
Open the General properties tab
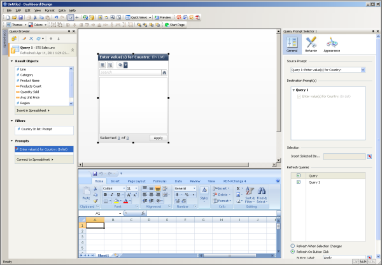292,44
